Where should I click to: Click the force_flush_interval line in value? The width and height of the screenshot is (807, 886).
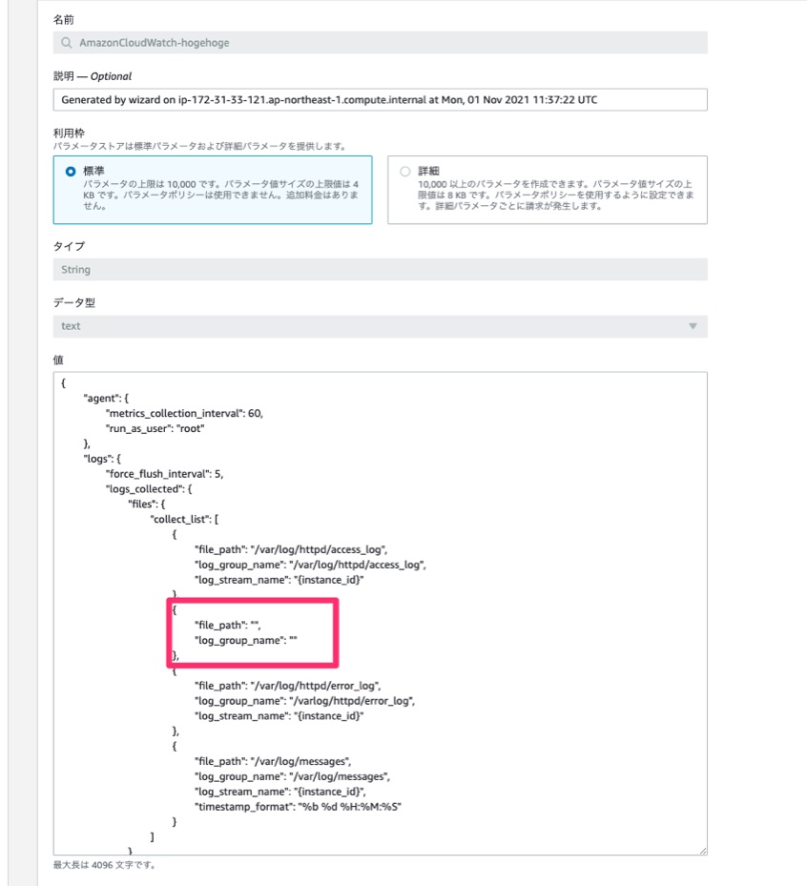[x=164, y=473]
